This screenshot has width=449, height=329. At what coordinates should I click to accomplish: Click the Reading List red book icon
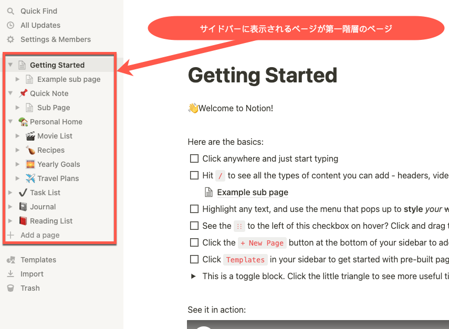(23, 221)
